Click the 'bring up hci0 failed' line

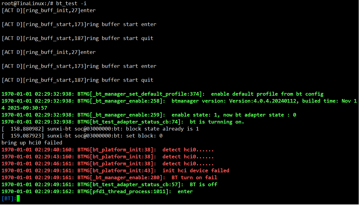click(32, 143)
